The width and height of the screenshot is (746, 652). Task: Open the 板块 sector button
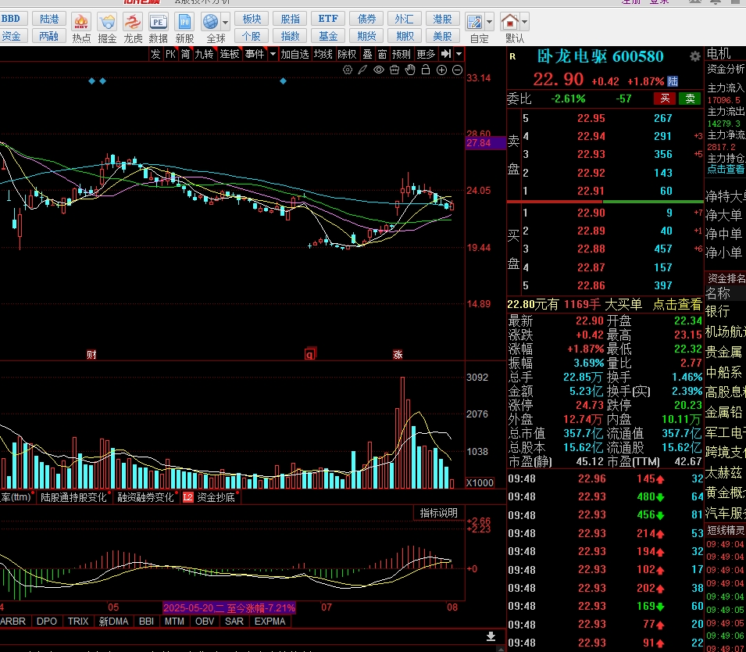pos(252,19)
